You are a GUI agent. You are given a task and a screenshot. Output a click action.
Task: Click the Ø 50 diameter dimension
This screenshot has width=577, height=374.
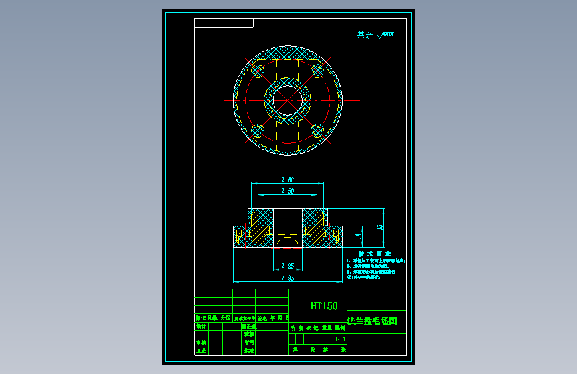click(x=288, y=191)
